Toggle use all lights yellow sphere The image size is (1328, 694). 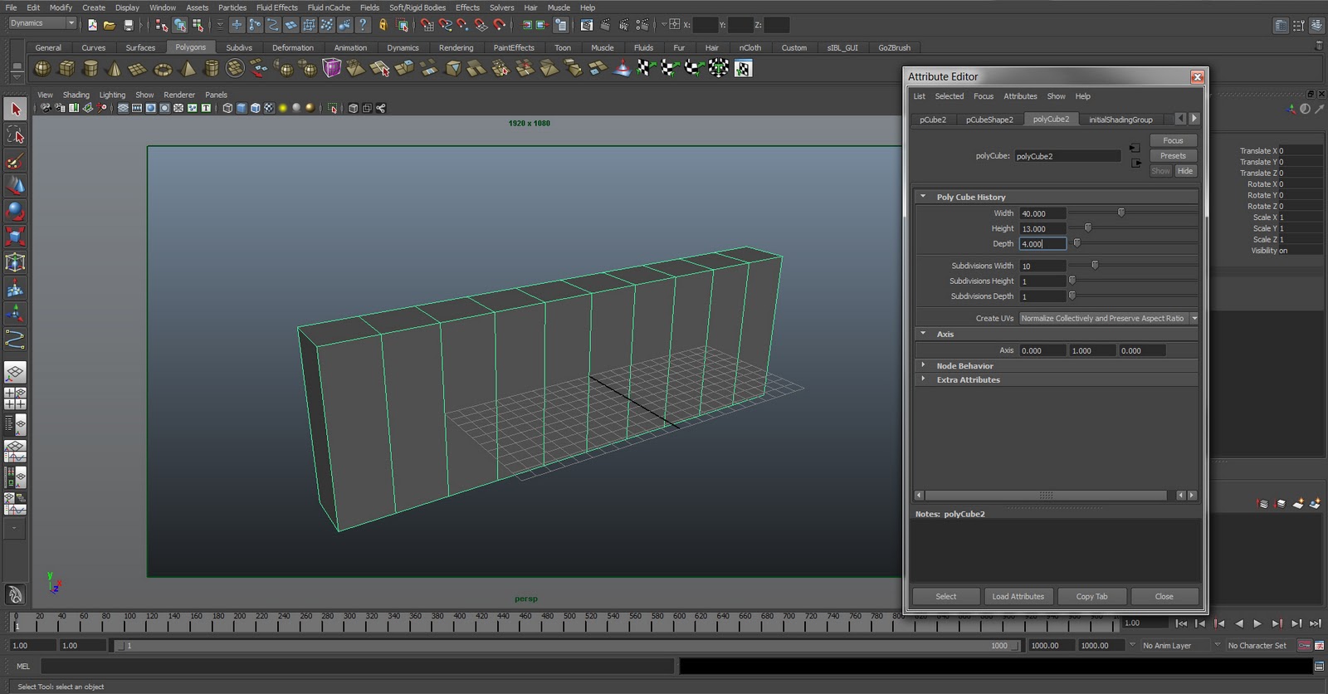283,108
